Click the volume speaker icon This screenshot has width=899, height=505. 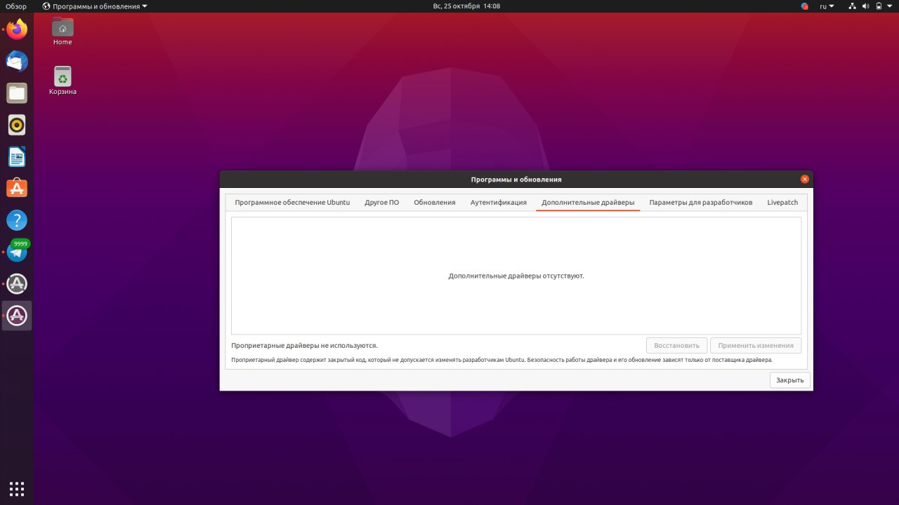click(866, 6)
